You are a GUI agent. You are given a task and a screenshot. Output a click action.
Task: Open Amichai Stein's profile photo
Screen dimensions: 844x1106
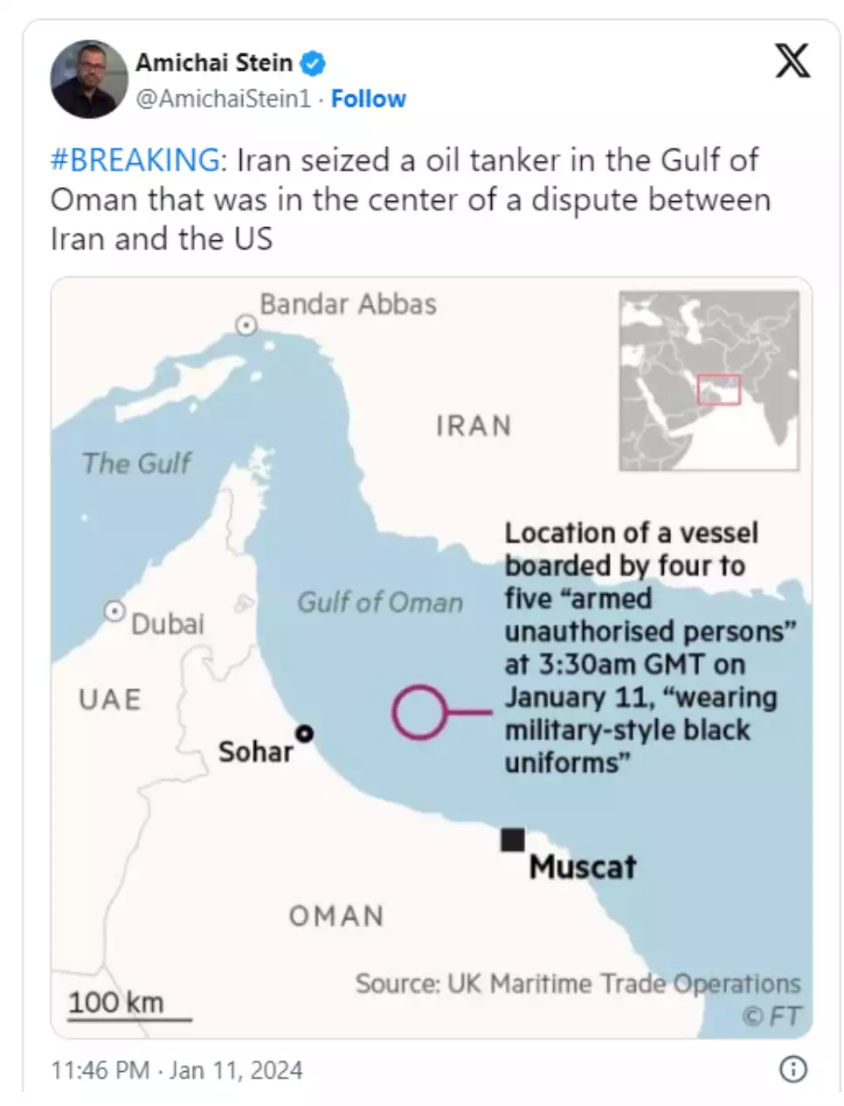pos(89,79)
